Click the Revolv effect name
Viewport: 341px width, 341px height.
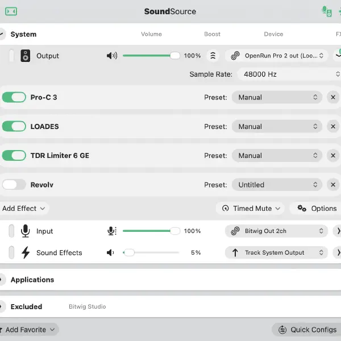tap(41, 185)
